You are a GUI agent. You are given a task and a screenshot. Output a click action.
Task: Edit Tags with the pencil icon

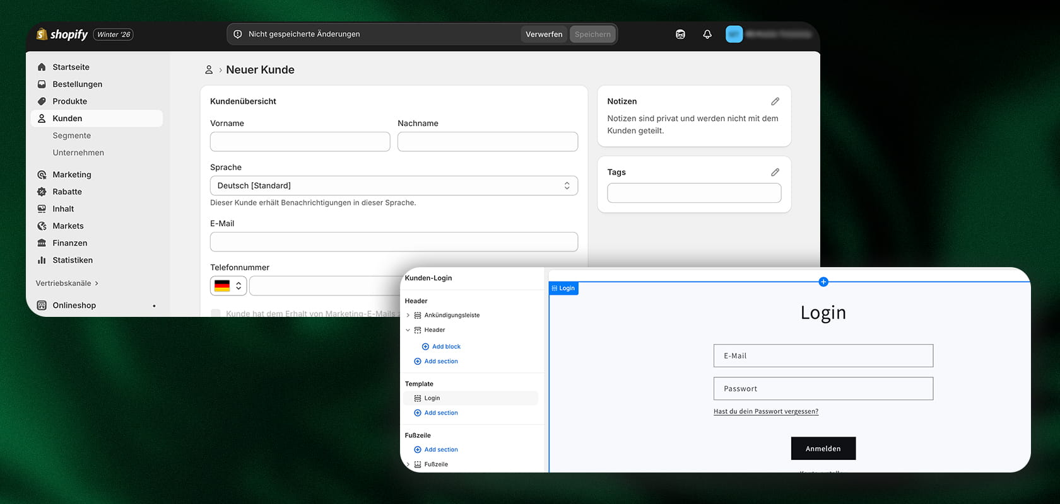(x=775, y=172)
